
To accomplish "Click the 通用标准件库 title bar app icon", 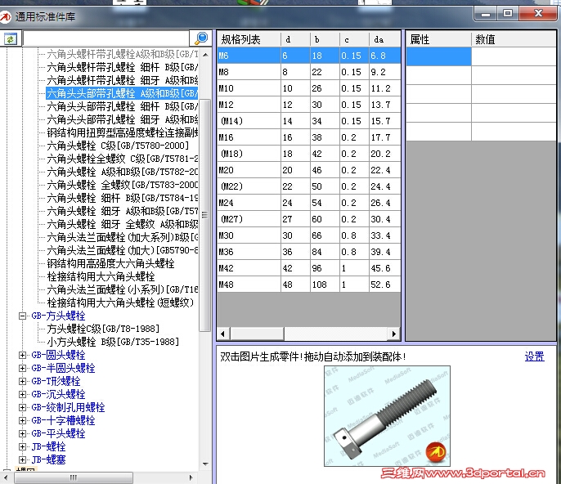I will pos(6,16).
